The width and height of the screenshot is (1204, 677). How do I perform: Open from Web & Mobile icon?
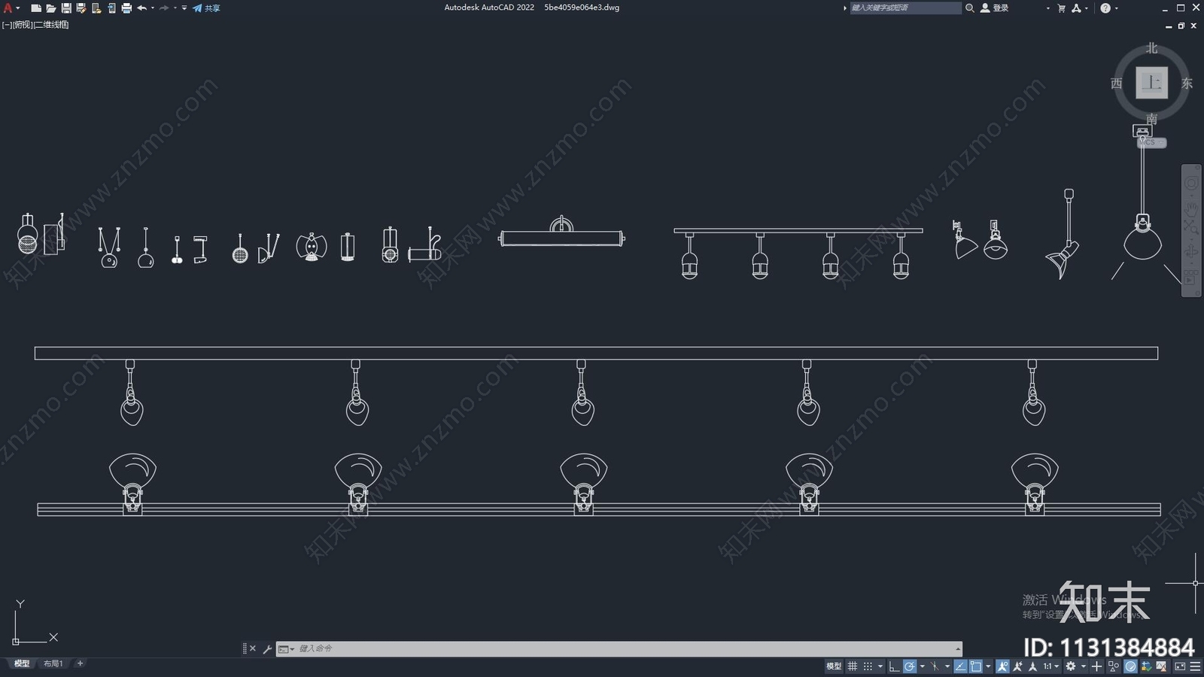click(96, 8)
